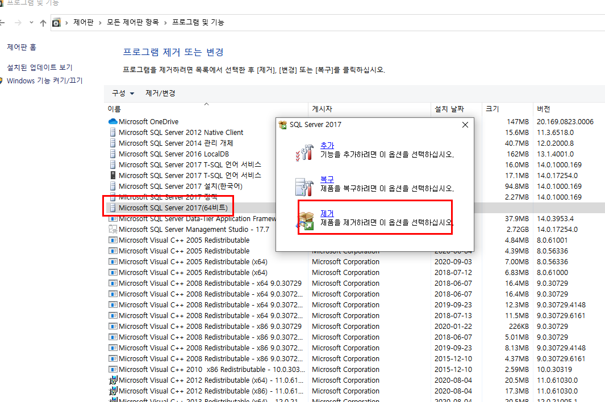Click the SQL Server 2012 Native Client icon
The image size is (605, 402).
pyautogui.click(x=112, y=132)
